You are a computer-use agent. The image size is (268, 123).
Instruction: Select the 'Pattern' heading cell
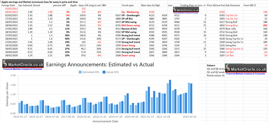[x=216, y=65]
